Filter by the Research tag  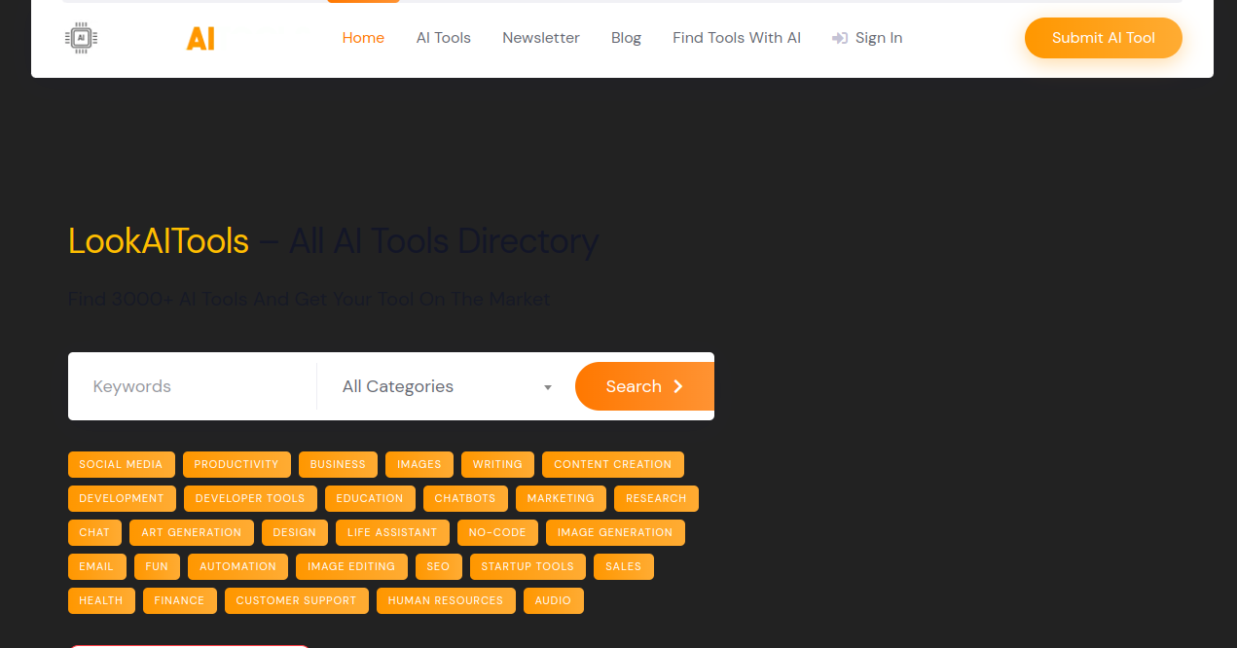656,498
